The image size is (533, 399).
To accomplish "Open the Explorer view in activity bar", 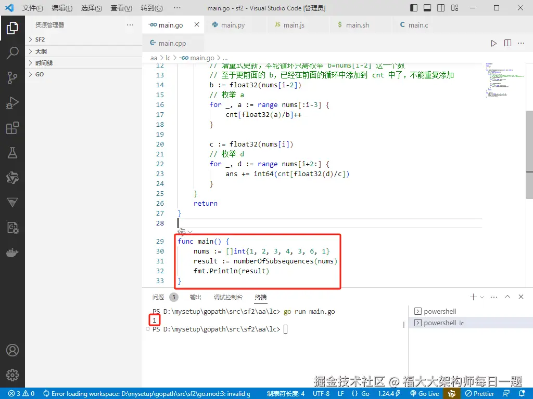I will (12, 28).
